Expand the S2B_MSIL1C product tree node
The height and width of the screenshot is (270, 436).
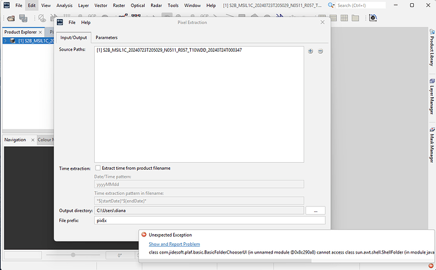pos(5,41)
